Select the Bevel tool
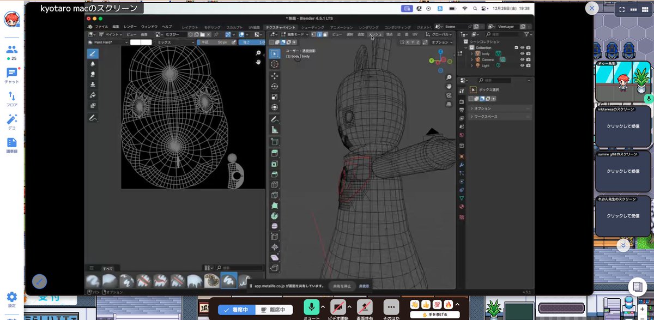This screenshot has height=320, width=654. pos(275,173)
